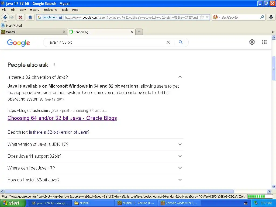This screenshot has height=207, width=276.
Task: Switch to Console window taskbar item
Action: (x=180, y=203)
